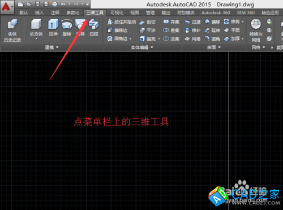This screenshot has width=283, height=210.
Task: Click the undo arrow in quick access
Action: pos(63,4)
